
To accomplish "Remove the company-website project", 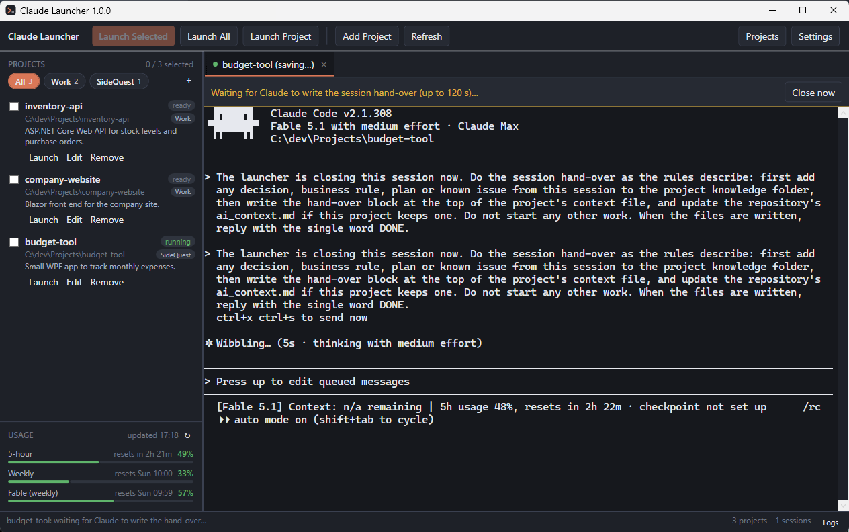I will [107, 220].
